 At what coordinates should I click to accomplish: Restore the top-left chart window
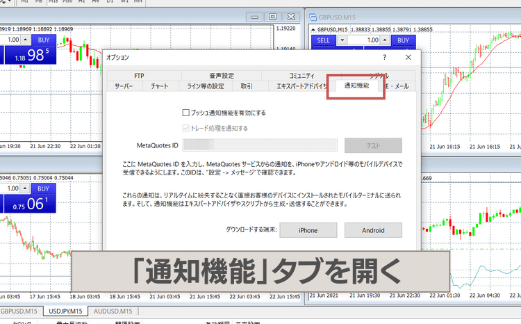coord(273,17)
